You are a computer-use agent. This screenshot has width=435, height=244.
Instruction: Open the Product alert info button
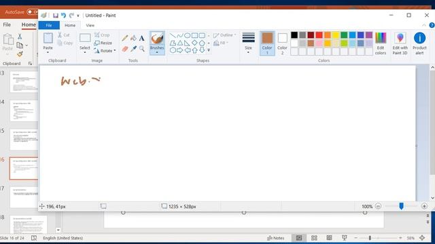[x=419, y=43]
